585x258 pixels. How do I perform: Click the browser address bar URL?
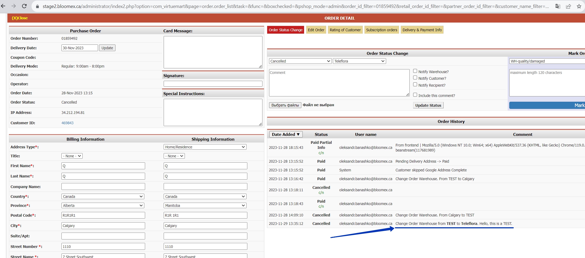click(296, 6)
